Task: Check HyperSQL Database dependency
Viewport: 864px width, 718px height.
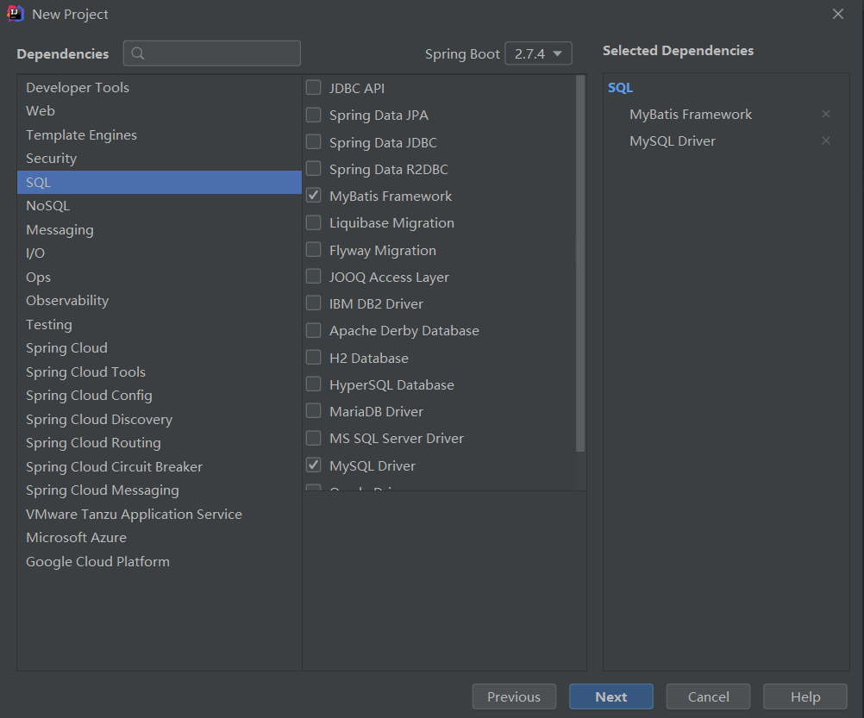Action: (314, 384)
